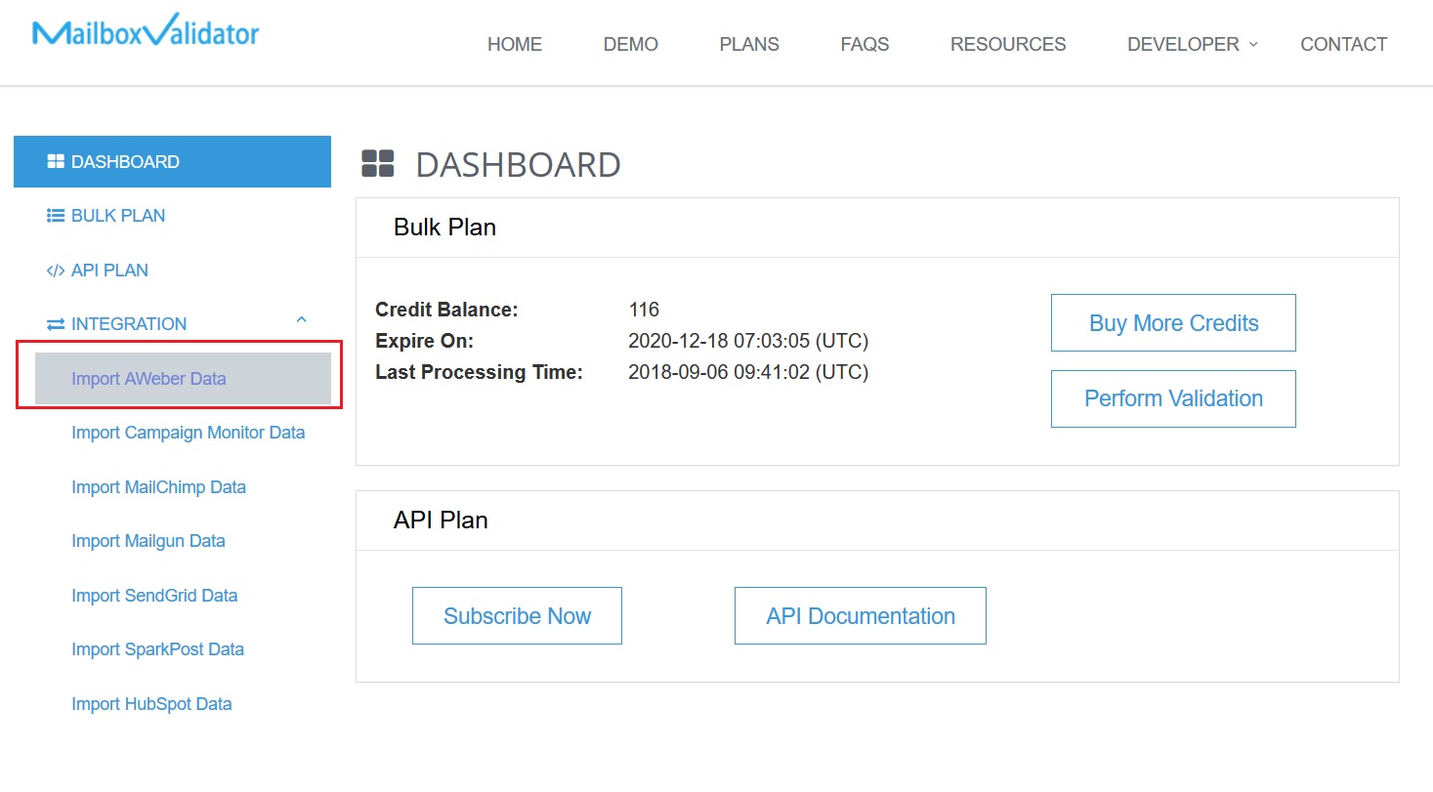Click the Perform Validation button
Image resolution: width=1433 pixels, height=792 pixels.
(x=1173, y=398)
